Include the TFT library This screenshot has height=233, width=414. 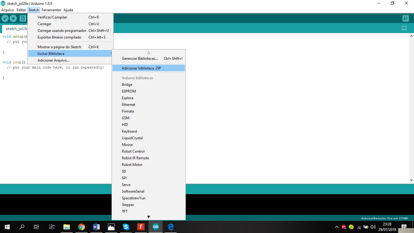[x=149, y=211]
